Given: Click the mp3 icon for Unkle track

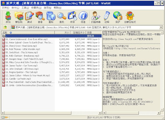Looking at the screenshot, I should (x=4, y=85).
